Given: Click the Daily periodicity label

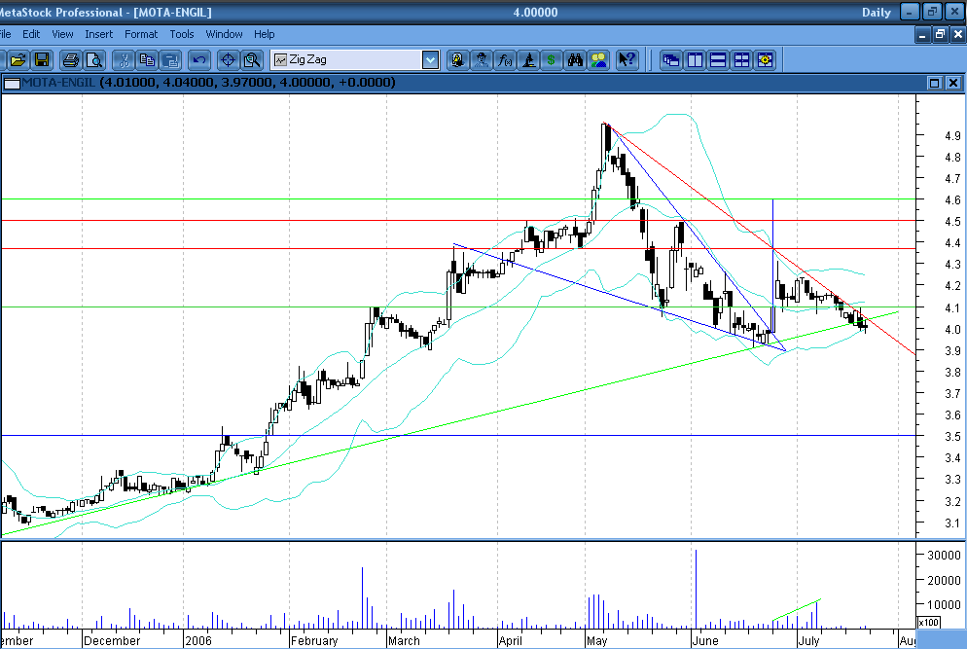Looking at the screenshot, I should click(x=877, y=13).
